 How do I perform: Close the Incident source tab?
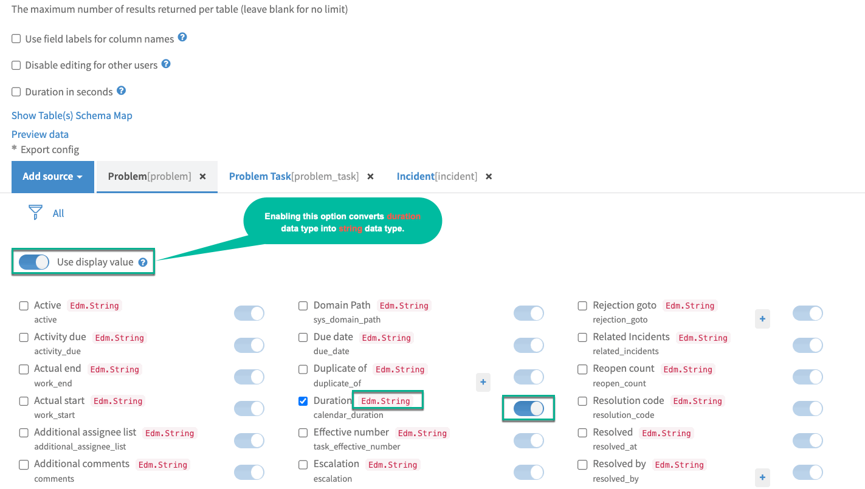[489, 176]
